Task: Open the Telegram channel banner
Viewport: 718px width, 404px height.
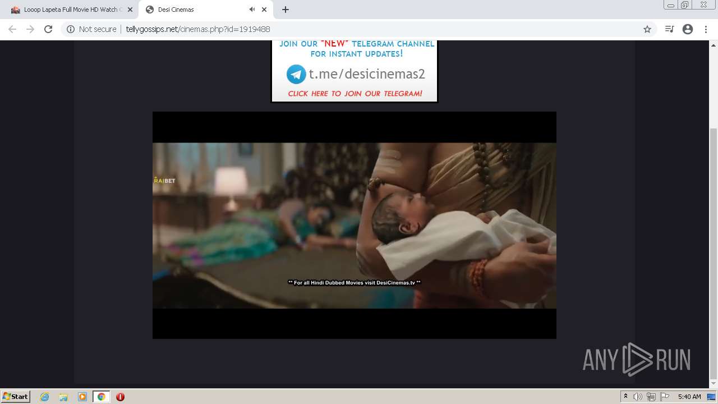Action: [x=354, y=71]
